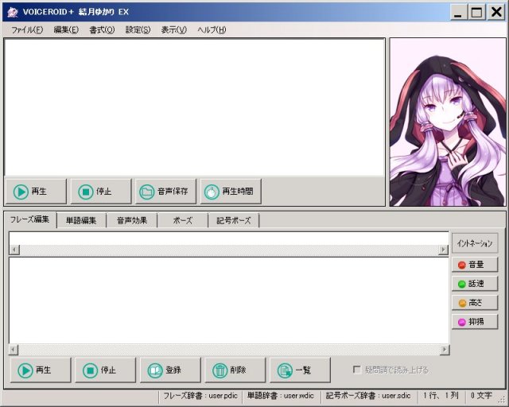Switch to the 記号ポーズ tab

tap(233, 221)
